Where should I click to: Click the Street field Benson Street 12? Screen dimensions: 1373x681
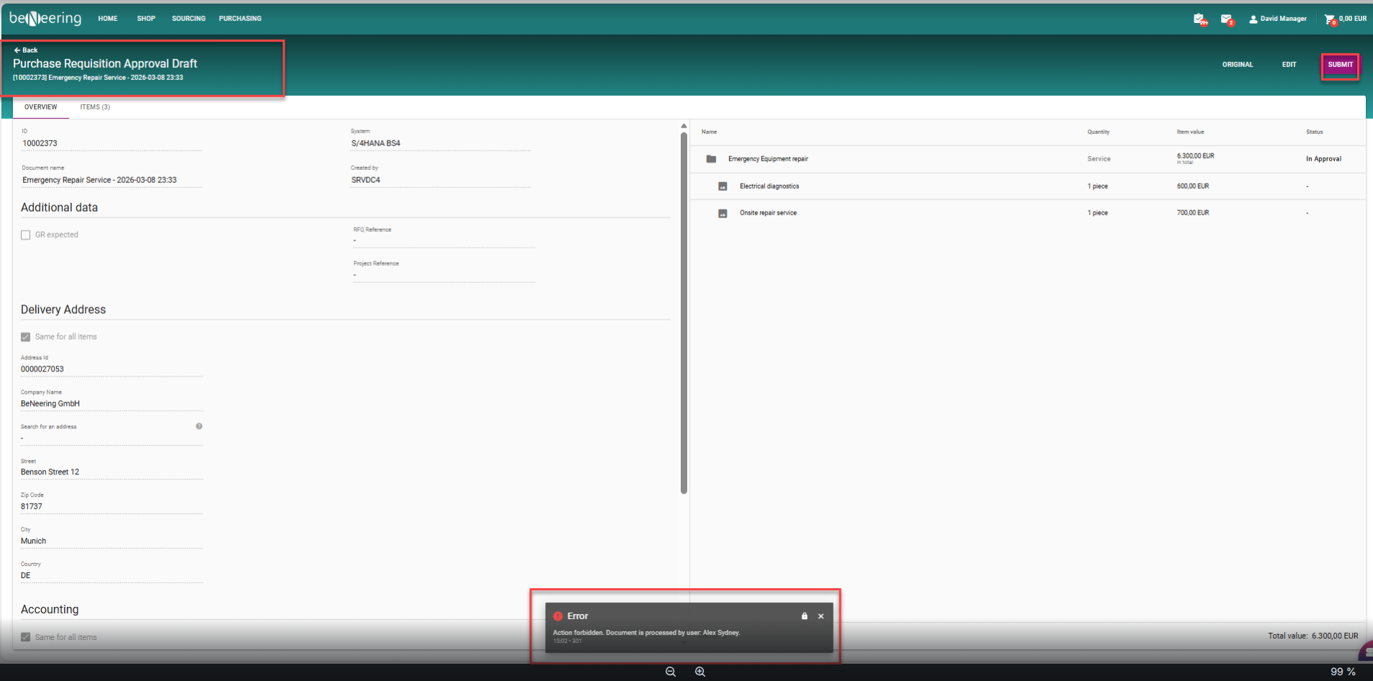click(112, 468)
